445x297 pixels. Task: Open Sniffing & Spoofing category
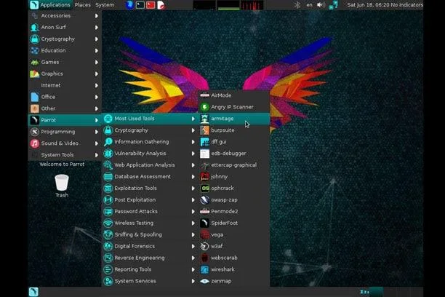pyautogui.click(x=150, y=234)
